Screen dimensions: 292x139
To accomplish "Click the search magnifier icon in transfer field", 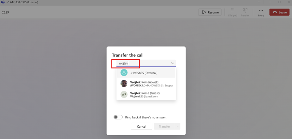I will pos(173,63).
